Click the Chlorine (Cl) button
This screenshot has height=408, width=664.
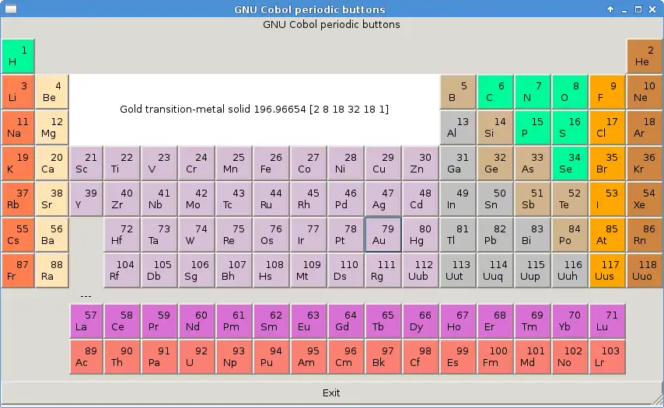click(606, 127)
